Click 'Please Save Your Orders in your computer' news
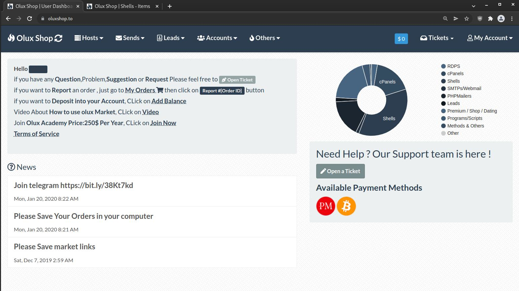This screenshot has height=291, width=519. pos(84,216)
